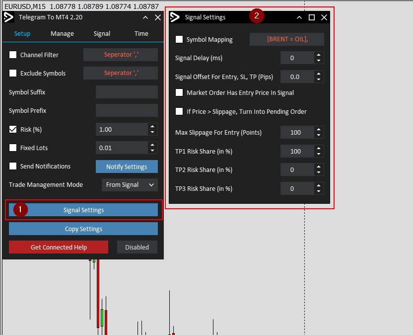This screenshot has height=335, width=413.
Task: Enable the Fixed Lots checkbox
Action: point(13,148)
